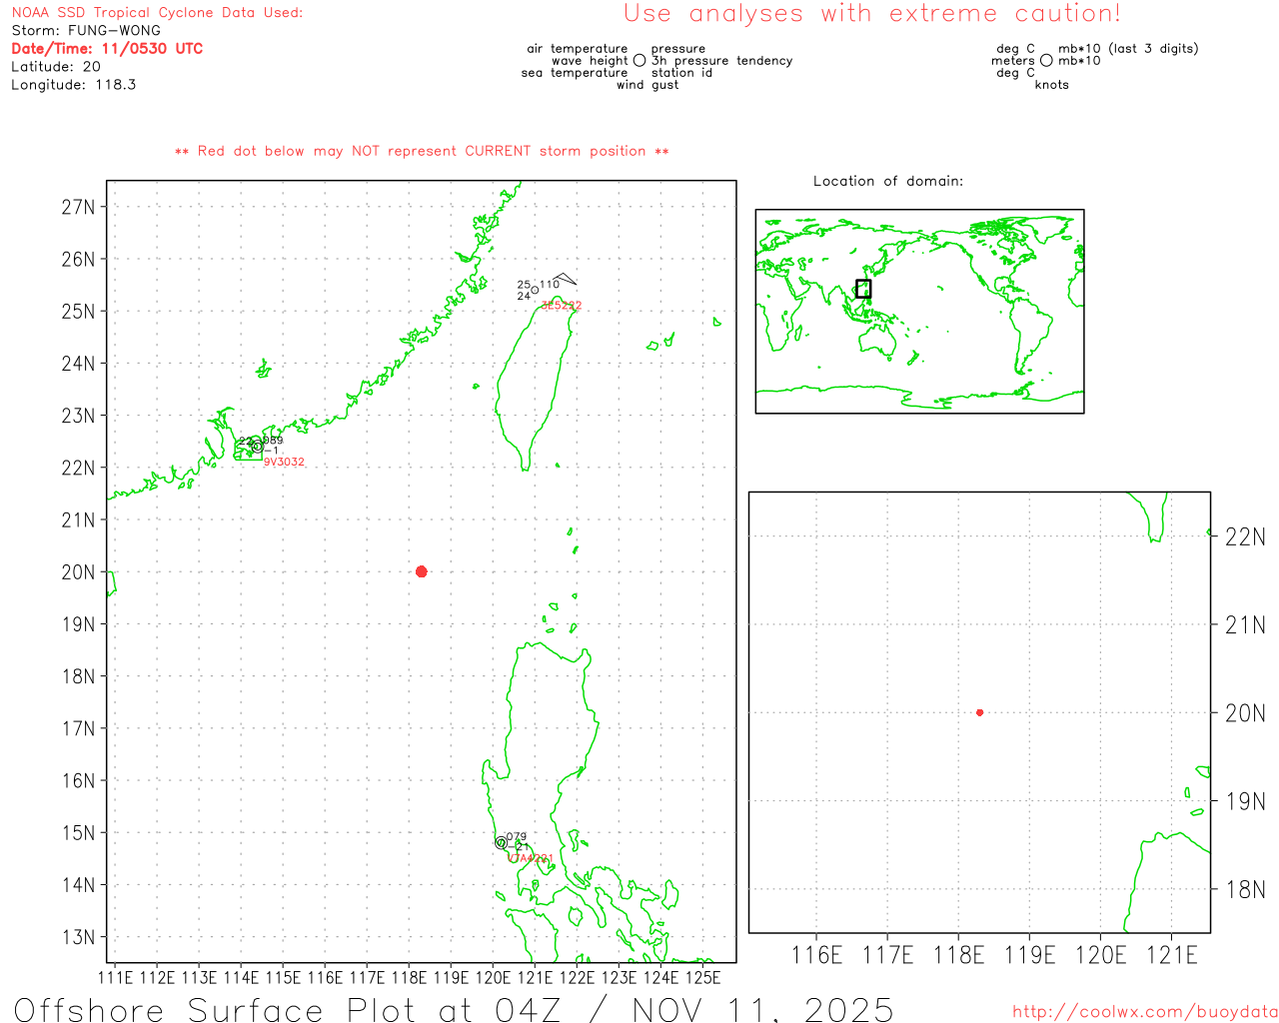Click the 'Storm: FUNG-WONG' label
The width and height of the screenshot is (1279, 1023).
pyautogui.click(x=86, y=31)
